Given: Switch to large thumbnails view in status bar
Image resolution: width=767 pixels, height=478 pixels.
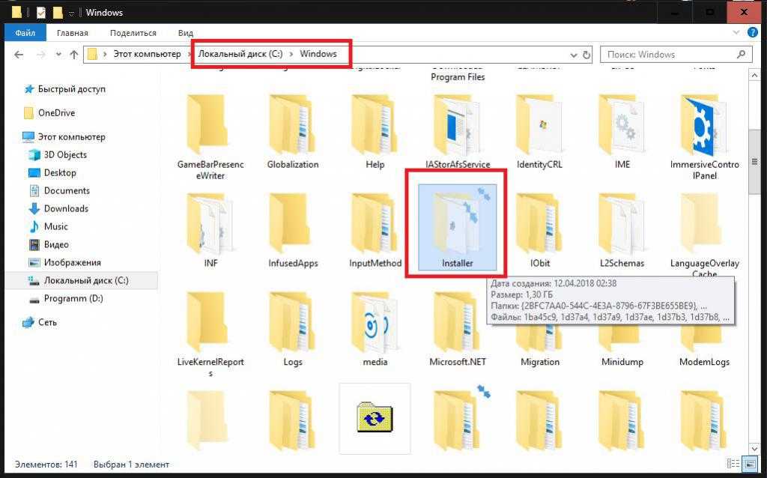Looking at the screenshot, I should [749, 463].
